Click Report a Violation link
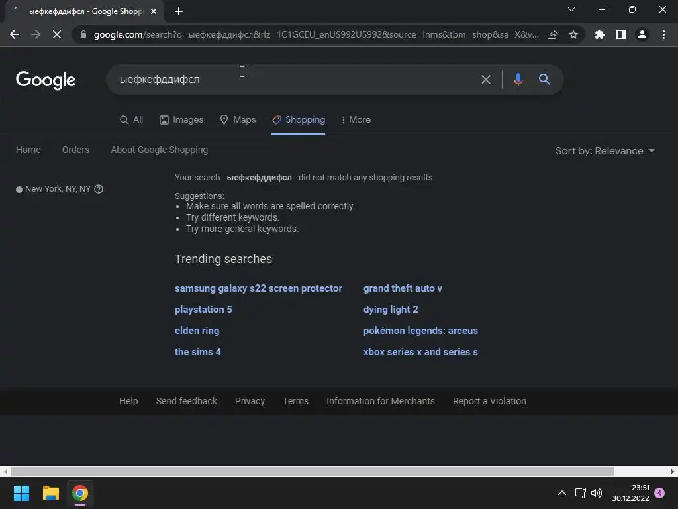Screen dimensions: 678x509 point(489,401)
